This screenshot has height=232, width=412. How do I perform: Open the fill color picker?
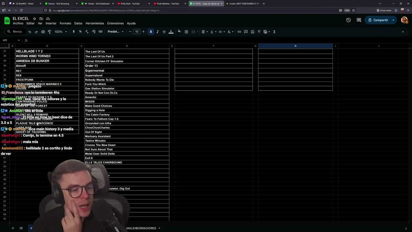(x=179, y=32)
